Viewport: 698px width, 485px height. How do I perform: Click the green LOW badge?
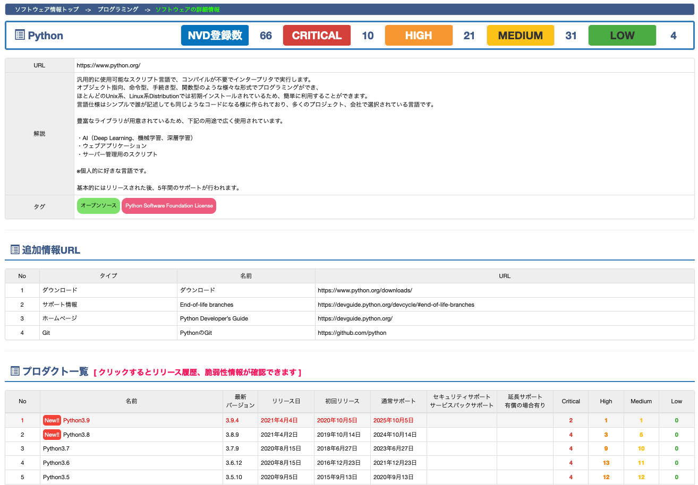622,36
